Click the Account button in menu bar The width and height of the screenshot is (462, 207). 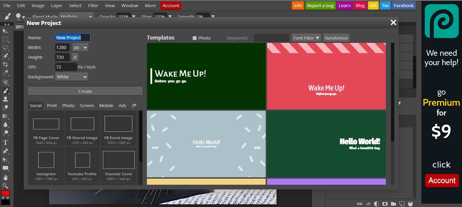coord(171,5)
